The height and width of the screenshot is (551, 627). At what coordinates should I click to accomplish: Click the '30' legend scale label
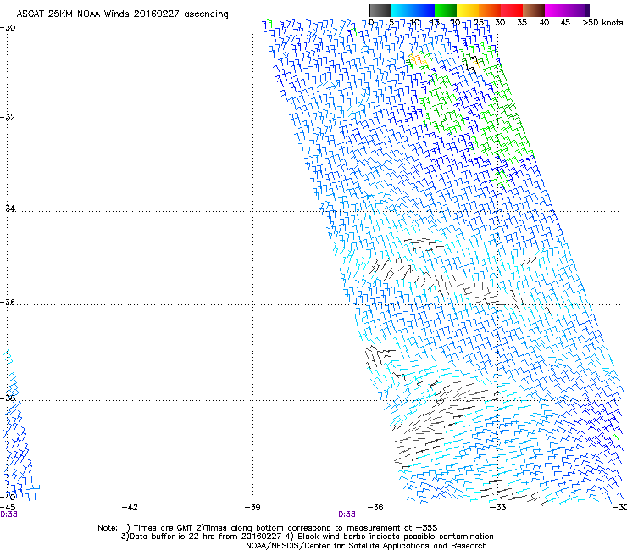[500, 23]
